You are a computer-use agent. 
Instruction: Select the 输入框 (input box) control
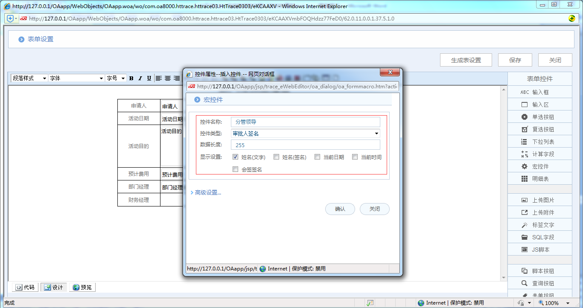click(539, 92)
